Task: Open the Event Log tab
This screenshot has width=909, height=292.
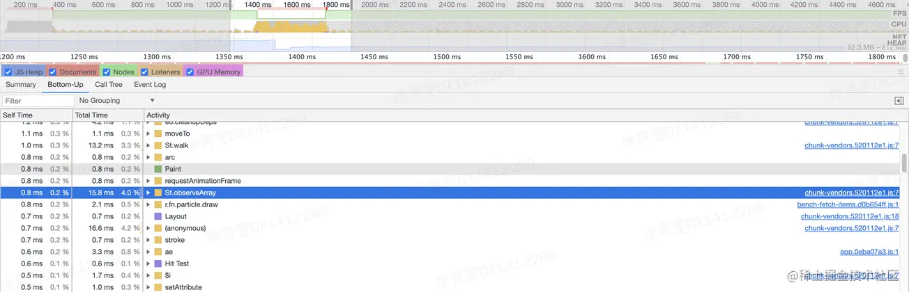Action: coord(150,85)
